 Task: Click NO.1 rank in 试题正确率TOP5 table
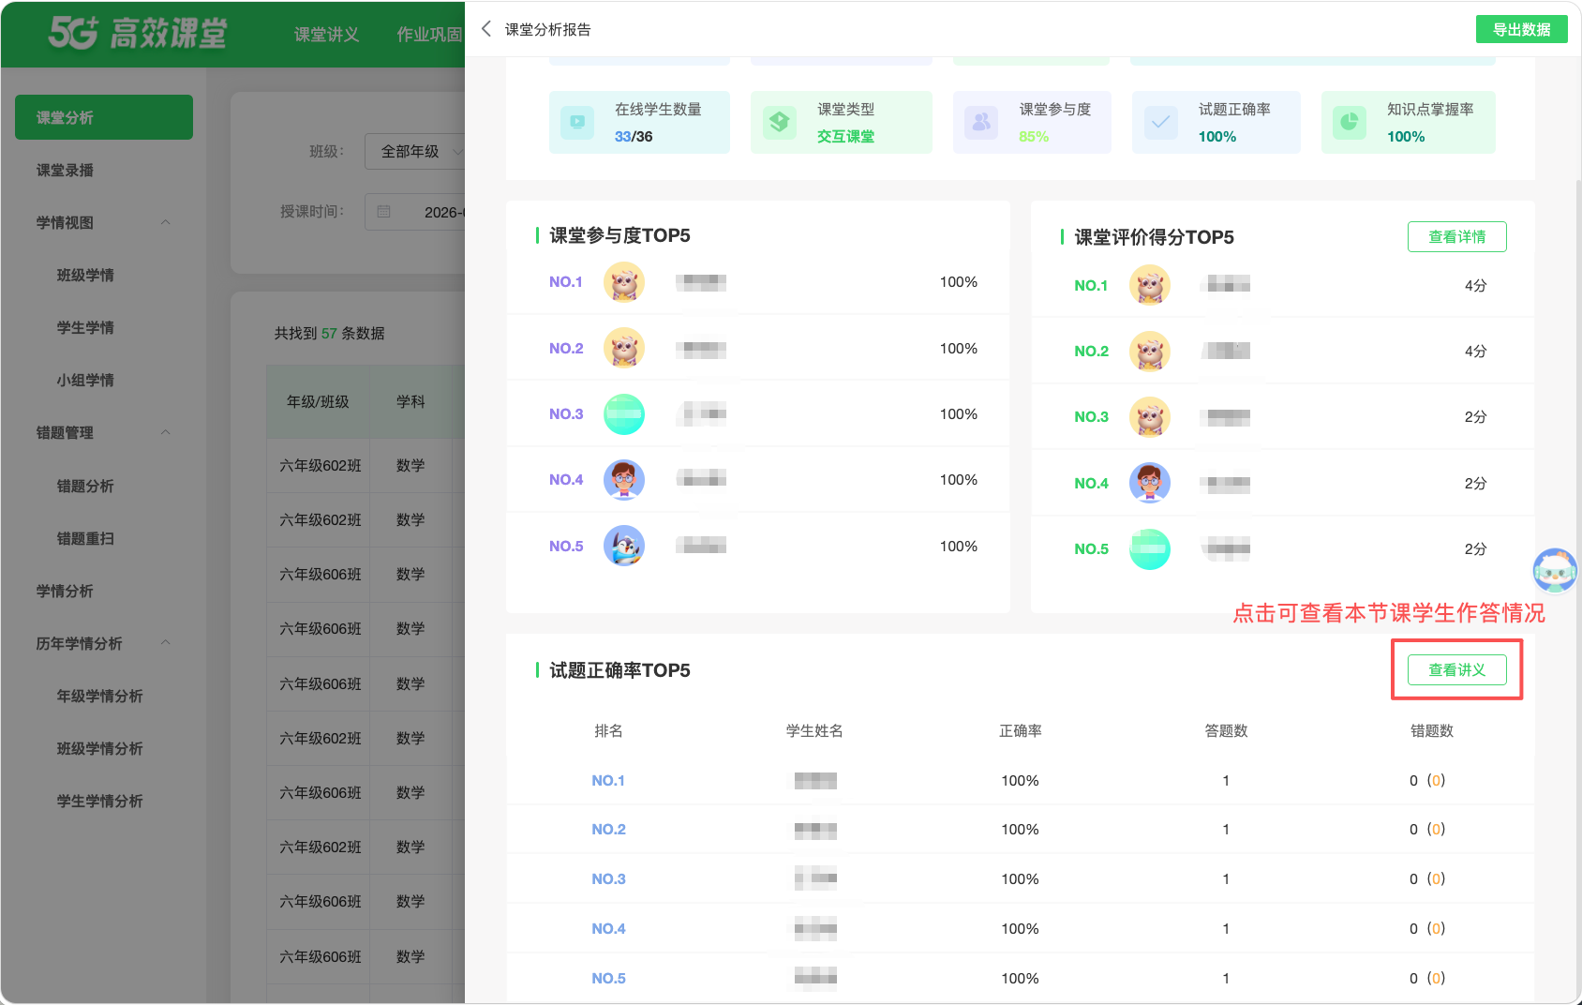(x=608, y=780)
